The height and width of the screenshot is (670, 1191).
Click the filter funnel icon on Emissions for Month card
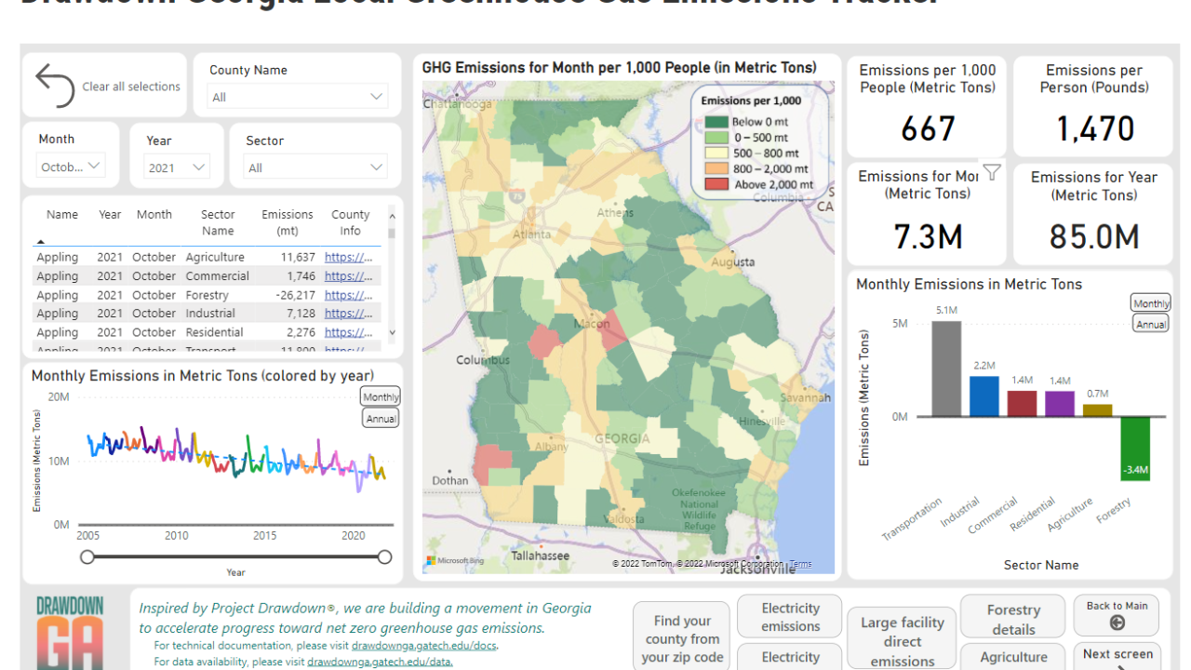point(992,172)
